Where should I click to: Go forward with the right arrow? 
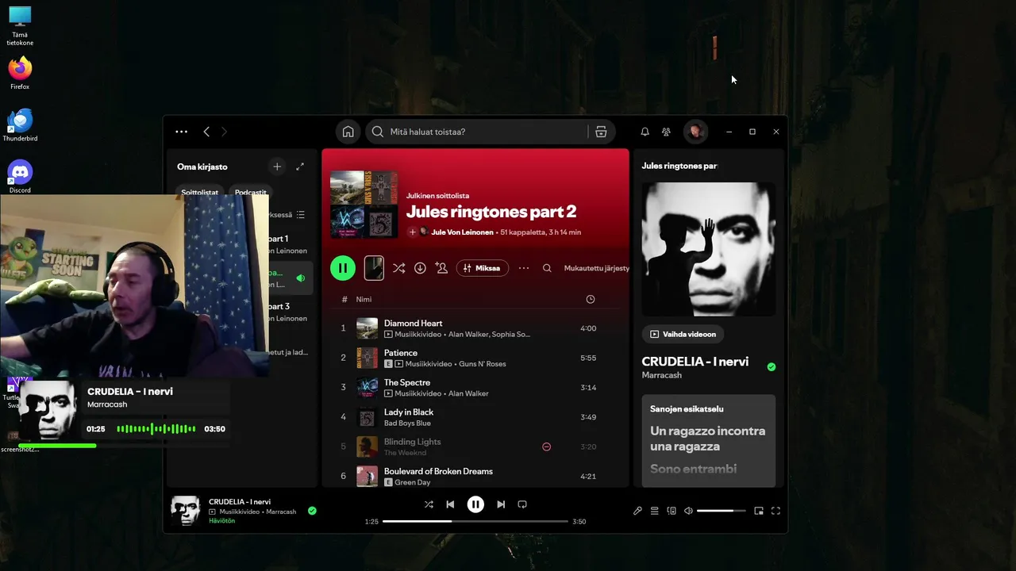pos(224,132)
